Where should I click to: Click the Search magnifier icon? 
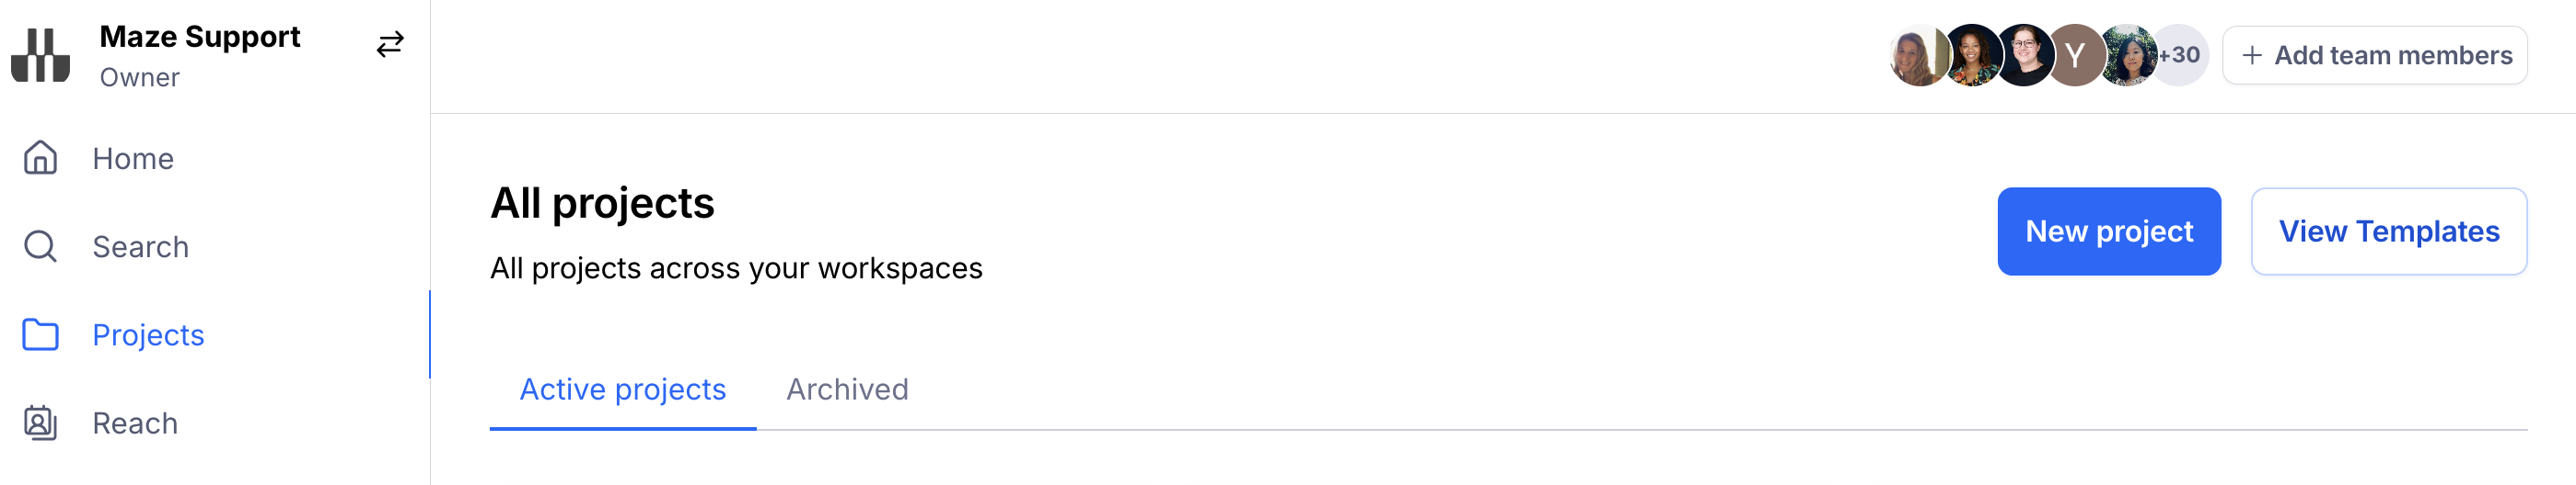point(40,246)
